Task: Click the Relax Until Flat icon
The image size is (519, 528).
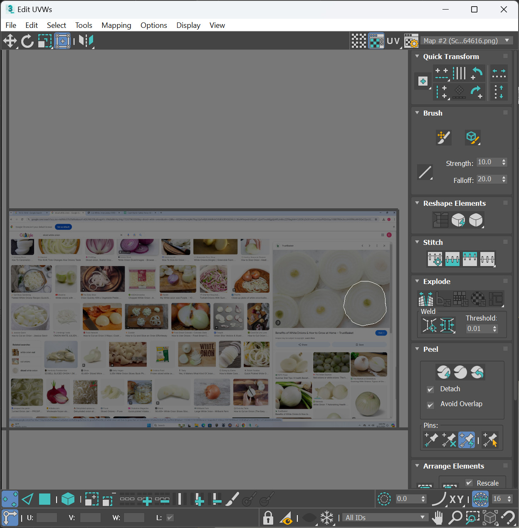Action: coord(459,220)
